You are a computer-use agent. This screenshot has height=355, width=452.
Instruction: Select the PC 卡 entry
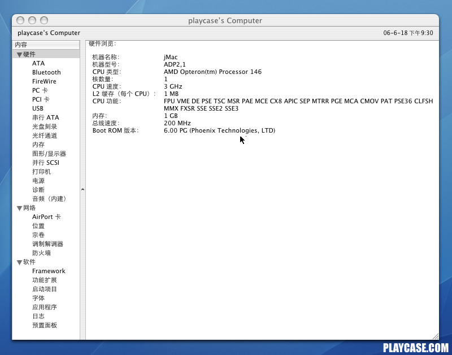point(40,90)
